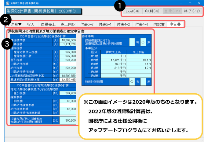Open the 付表4-2 tab

click(x=123, y=24)
